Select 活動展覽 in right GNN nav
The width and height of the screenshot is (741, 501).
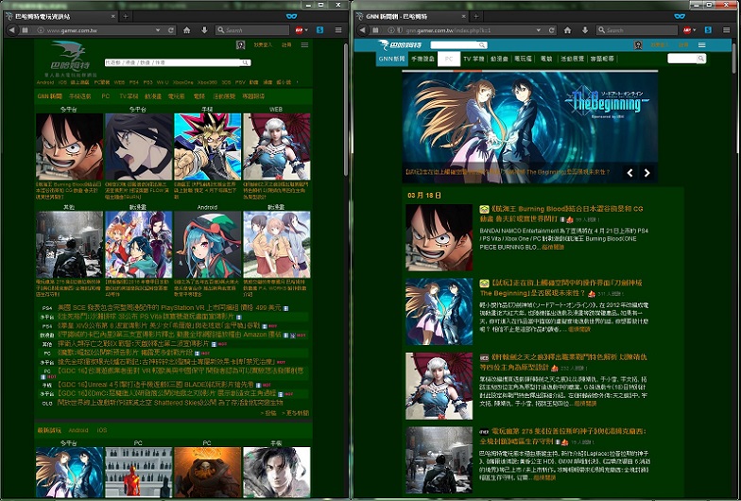point(572,59)
